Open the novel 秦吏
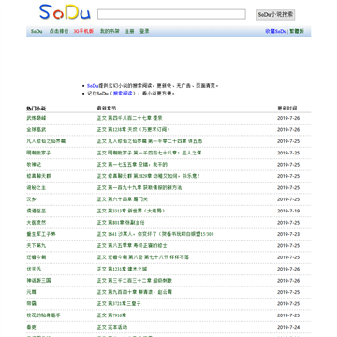The width and height of the screenshot is (337, 337). coord(31,327)
